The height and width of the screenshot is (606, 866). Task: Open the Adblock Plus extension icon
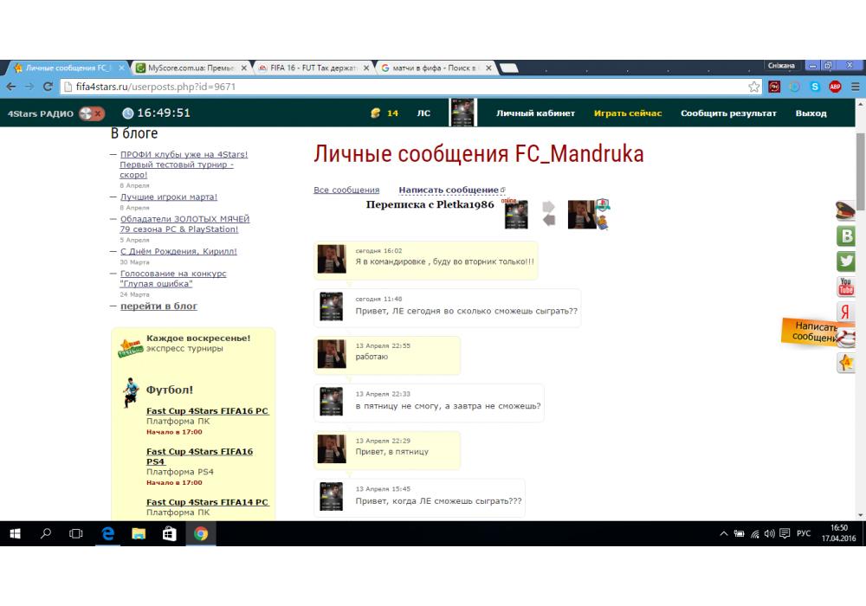(x=835, y=87)
